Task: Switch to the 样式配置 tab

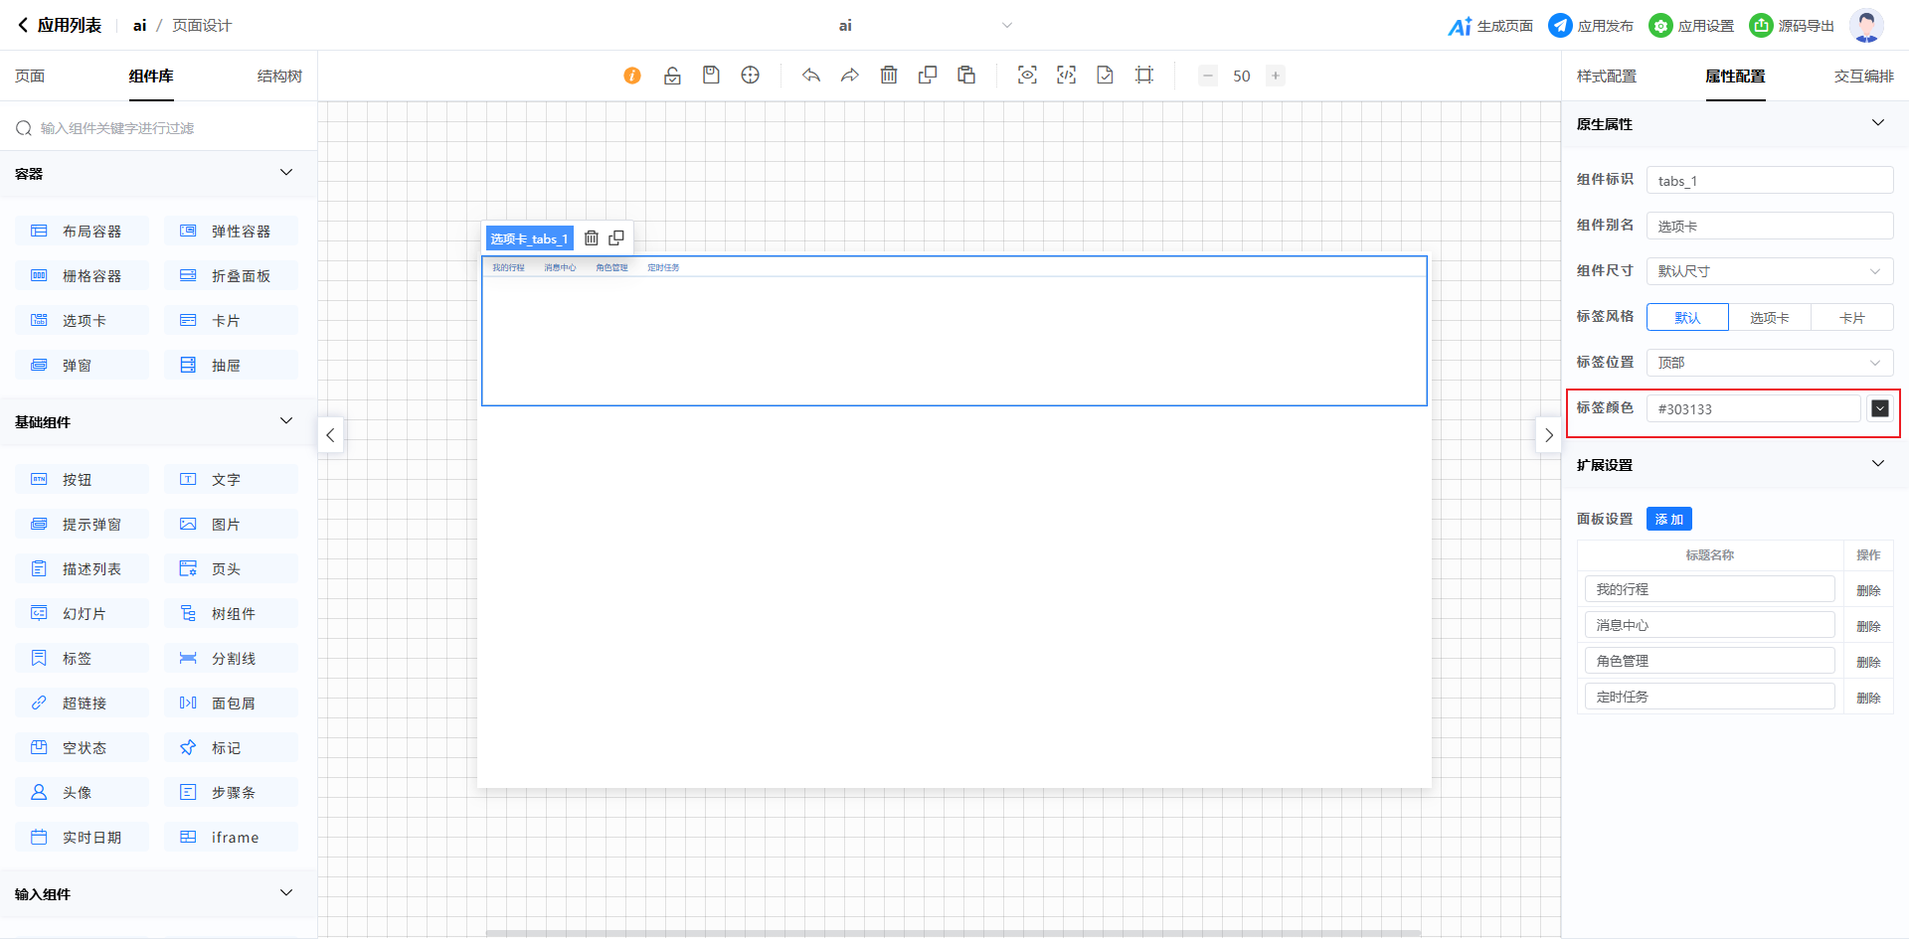Action: click(1606, 77)
